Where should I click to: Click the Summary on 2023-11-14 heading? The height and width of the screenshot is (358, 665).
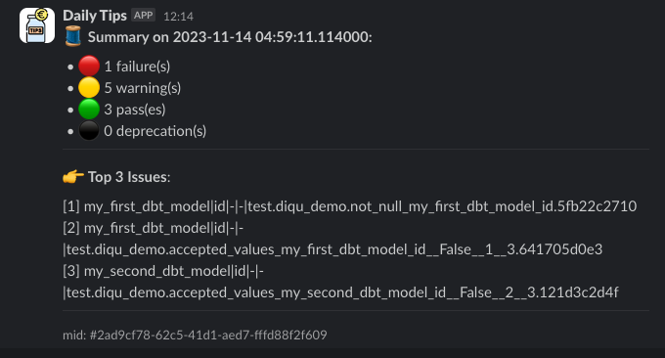click(230, 37)
